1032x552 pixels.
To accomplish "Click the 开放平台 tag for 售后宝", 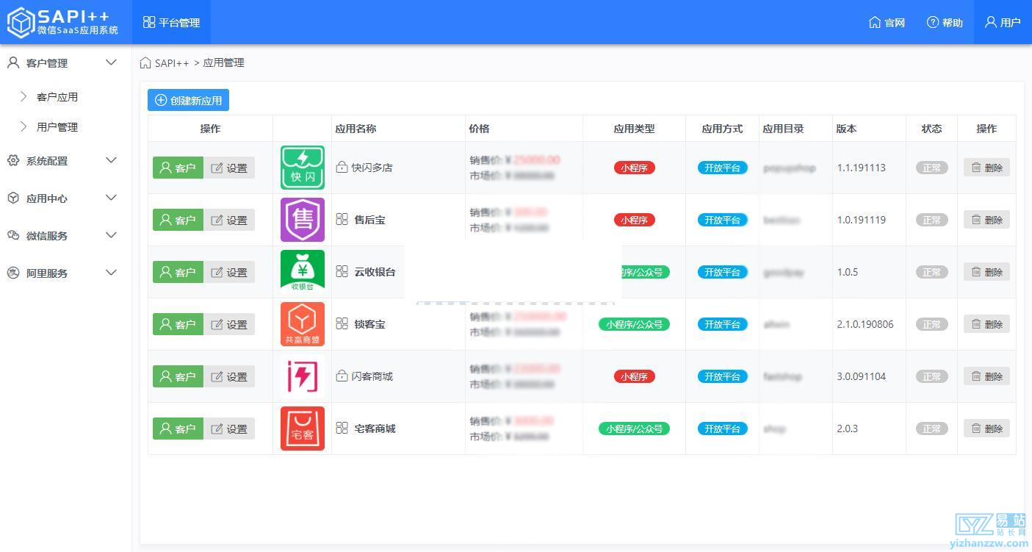I will click(x=722, y=219).
